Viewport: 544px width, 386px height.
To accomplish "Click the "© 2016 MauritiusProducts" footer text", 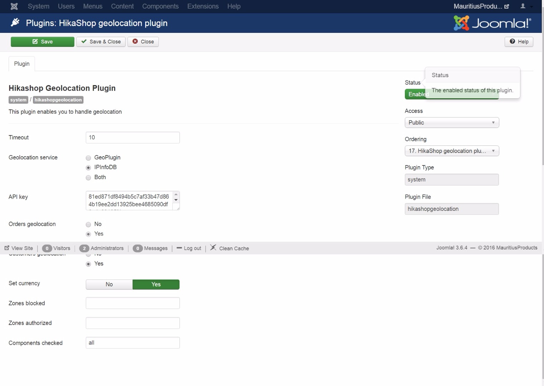I will [x=508, y=248].
